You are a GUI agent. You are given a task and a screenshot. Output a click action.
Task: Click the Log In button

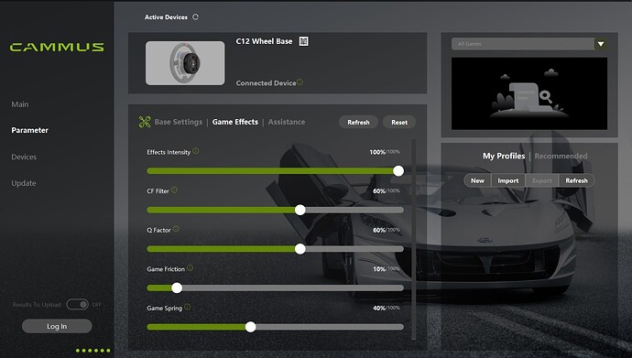[x=57, y=326]
